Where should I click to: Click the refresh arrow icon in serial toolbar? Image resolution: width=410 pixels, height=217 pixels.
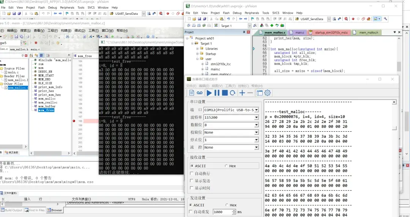pyautogui.click(x=233, y=93)
